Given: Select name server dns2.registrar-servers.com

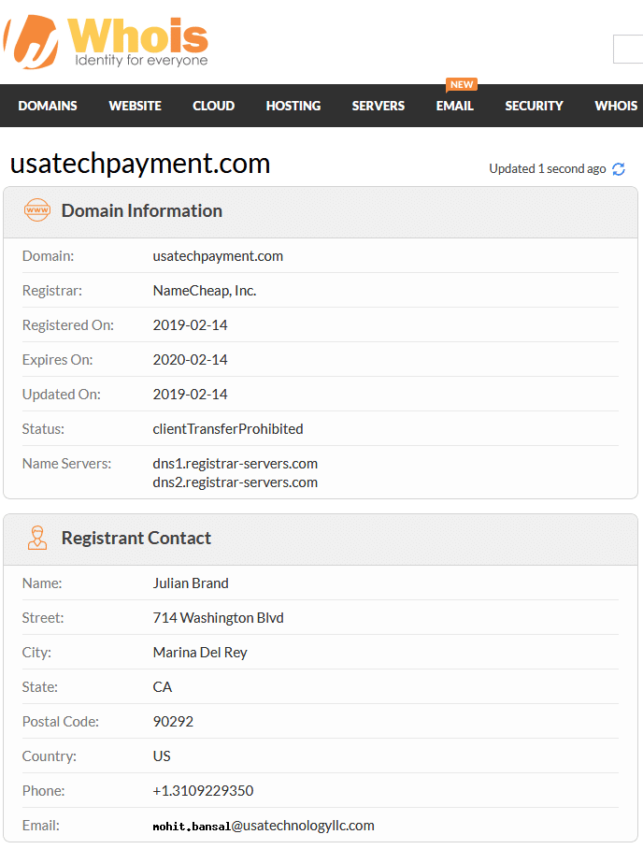Looking at the screenshot, I should (235, 482).
